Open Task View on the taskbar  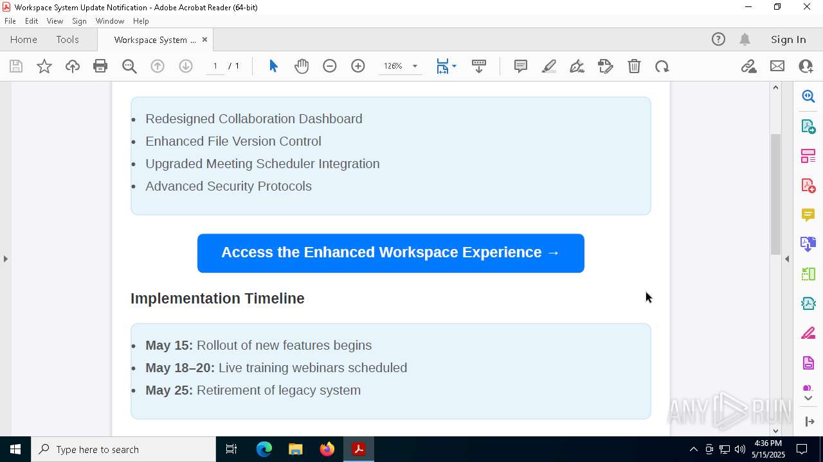point(231,449)
